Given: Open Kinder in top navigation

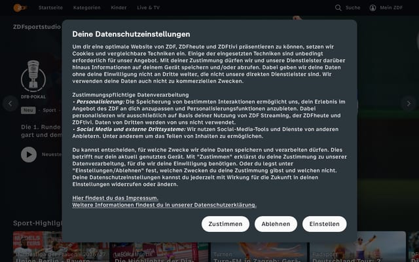Looking at the screenshot, I should click(118, 8).
